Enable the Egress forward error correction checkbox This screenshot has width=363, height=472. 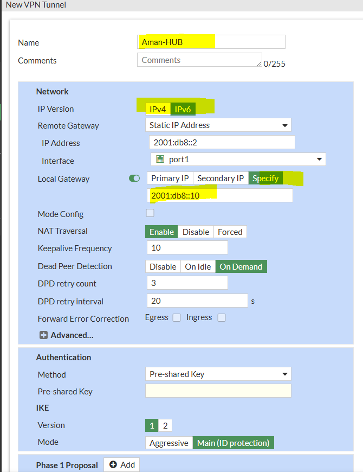click(177, 317)
